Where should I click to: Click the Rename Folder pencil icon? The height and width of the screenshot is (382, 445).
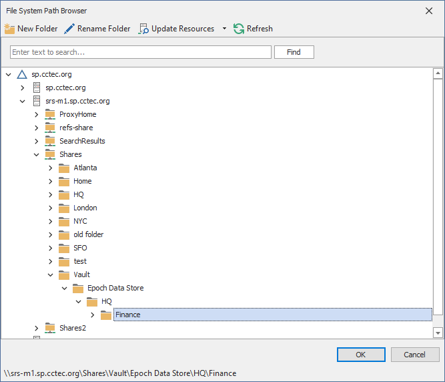(69, 29)
